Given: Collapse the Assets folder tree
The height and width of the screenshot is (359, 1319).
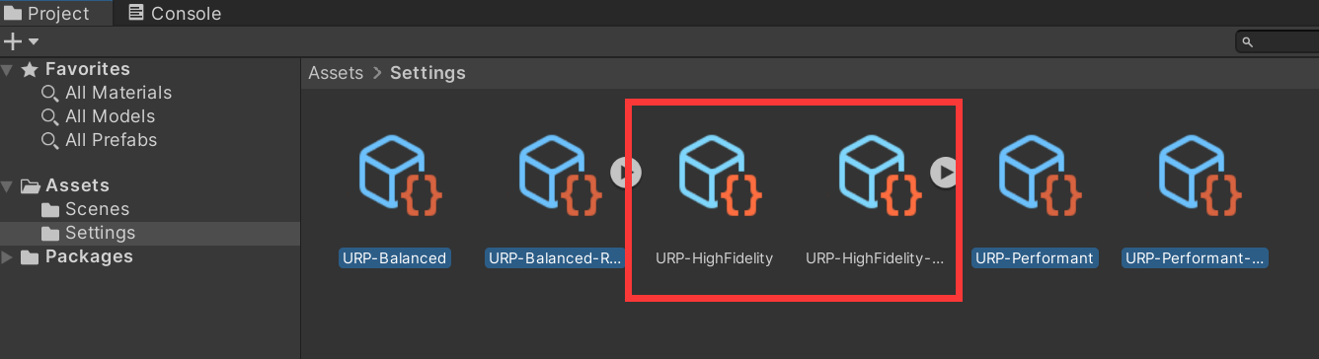Looking at the screenshot, I should coord(8,186).
